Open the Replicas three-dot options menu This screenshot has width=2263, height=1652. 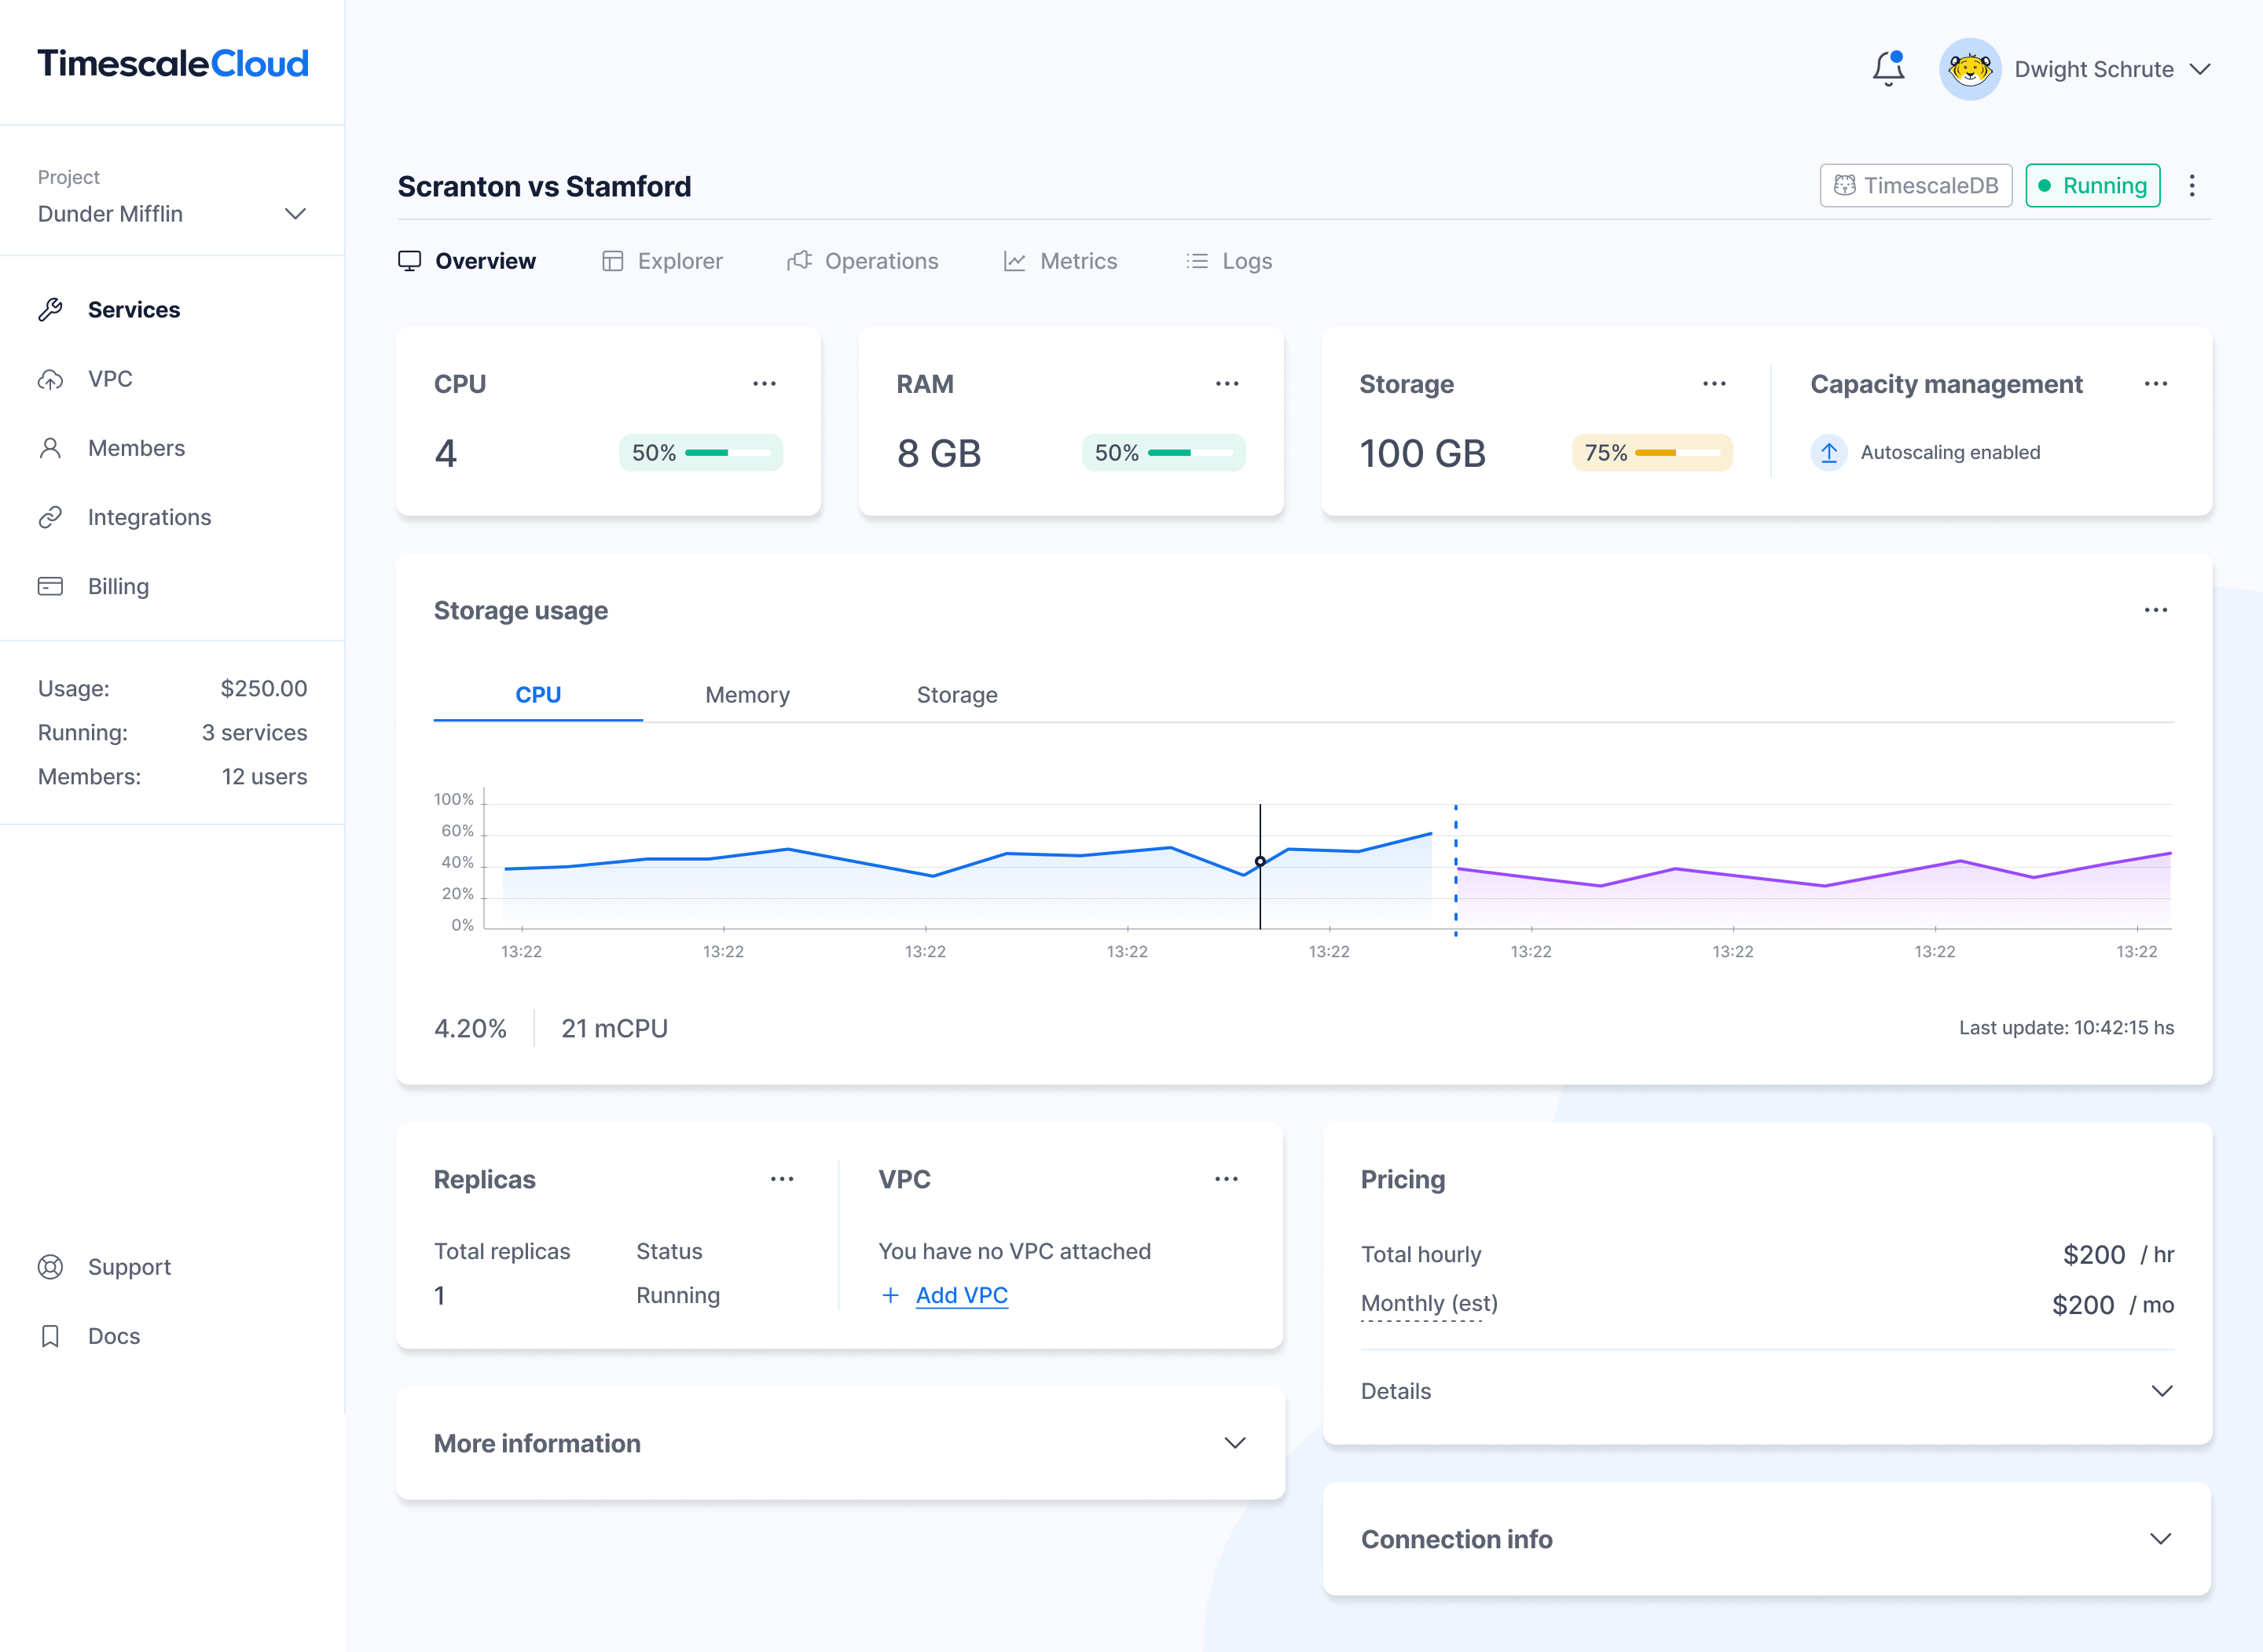click(x=782, y=1179)
